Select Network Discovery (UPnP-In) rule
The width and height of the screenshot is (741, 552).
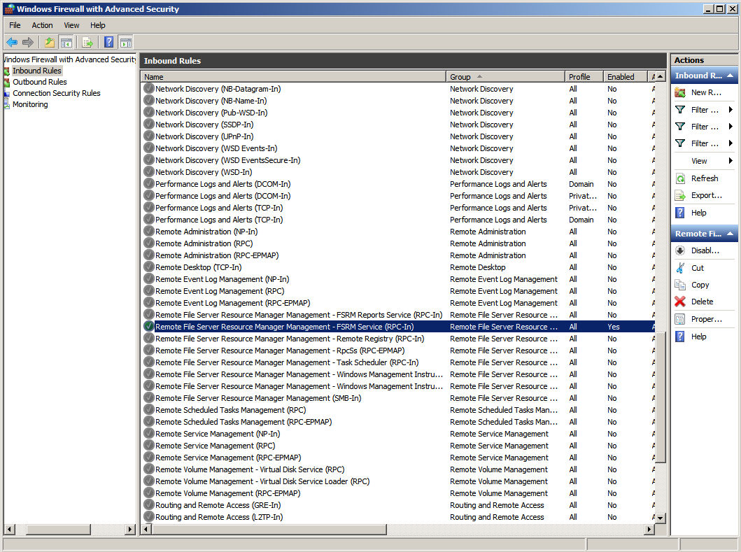pyautogui.click(x=204, y=136)
